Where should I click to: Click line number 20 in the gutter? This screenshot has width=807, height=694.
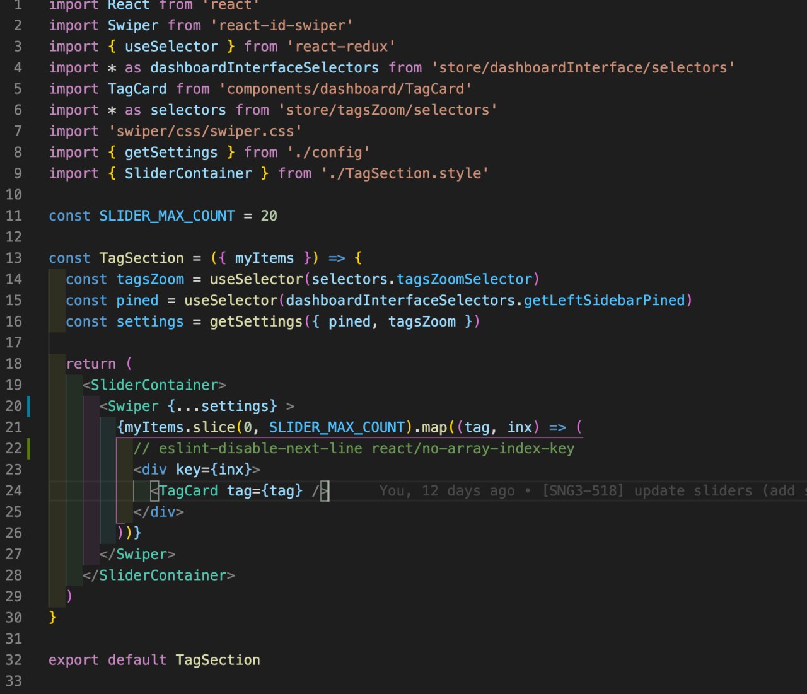click(x=13, y=406)
